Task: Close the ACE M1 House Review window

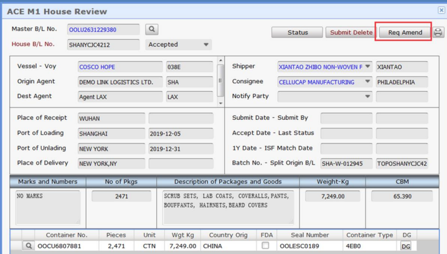Action: coord(441,11)
